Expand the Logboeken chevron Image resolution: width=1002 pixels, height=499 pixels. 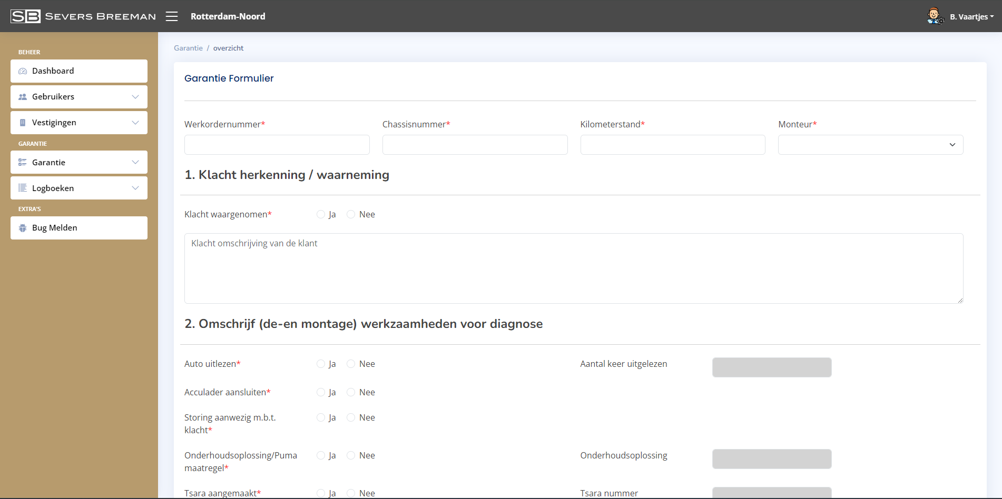(x=135, y=188)
